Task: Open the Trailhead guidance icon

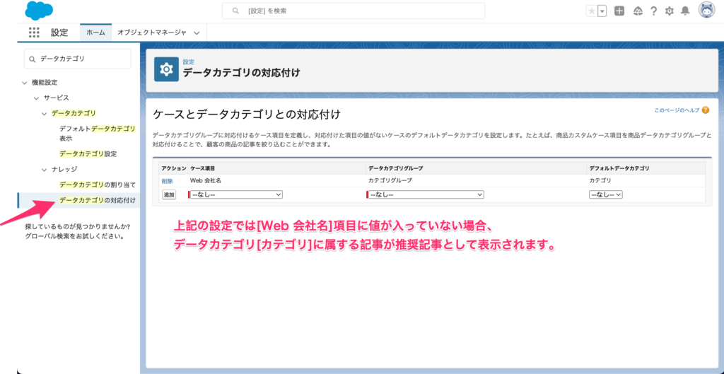Action: 638,11
